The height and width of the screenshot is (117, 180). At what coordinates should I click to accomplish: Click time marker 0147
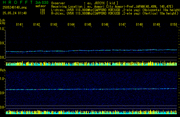(x=122, y=25)
